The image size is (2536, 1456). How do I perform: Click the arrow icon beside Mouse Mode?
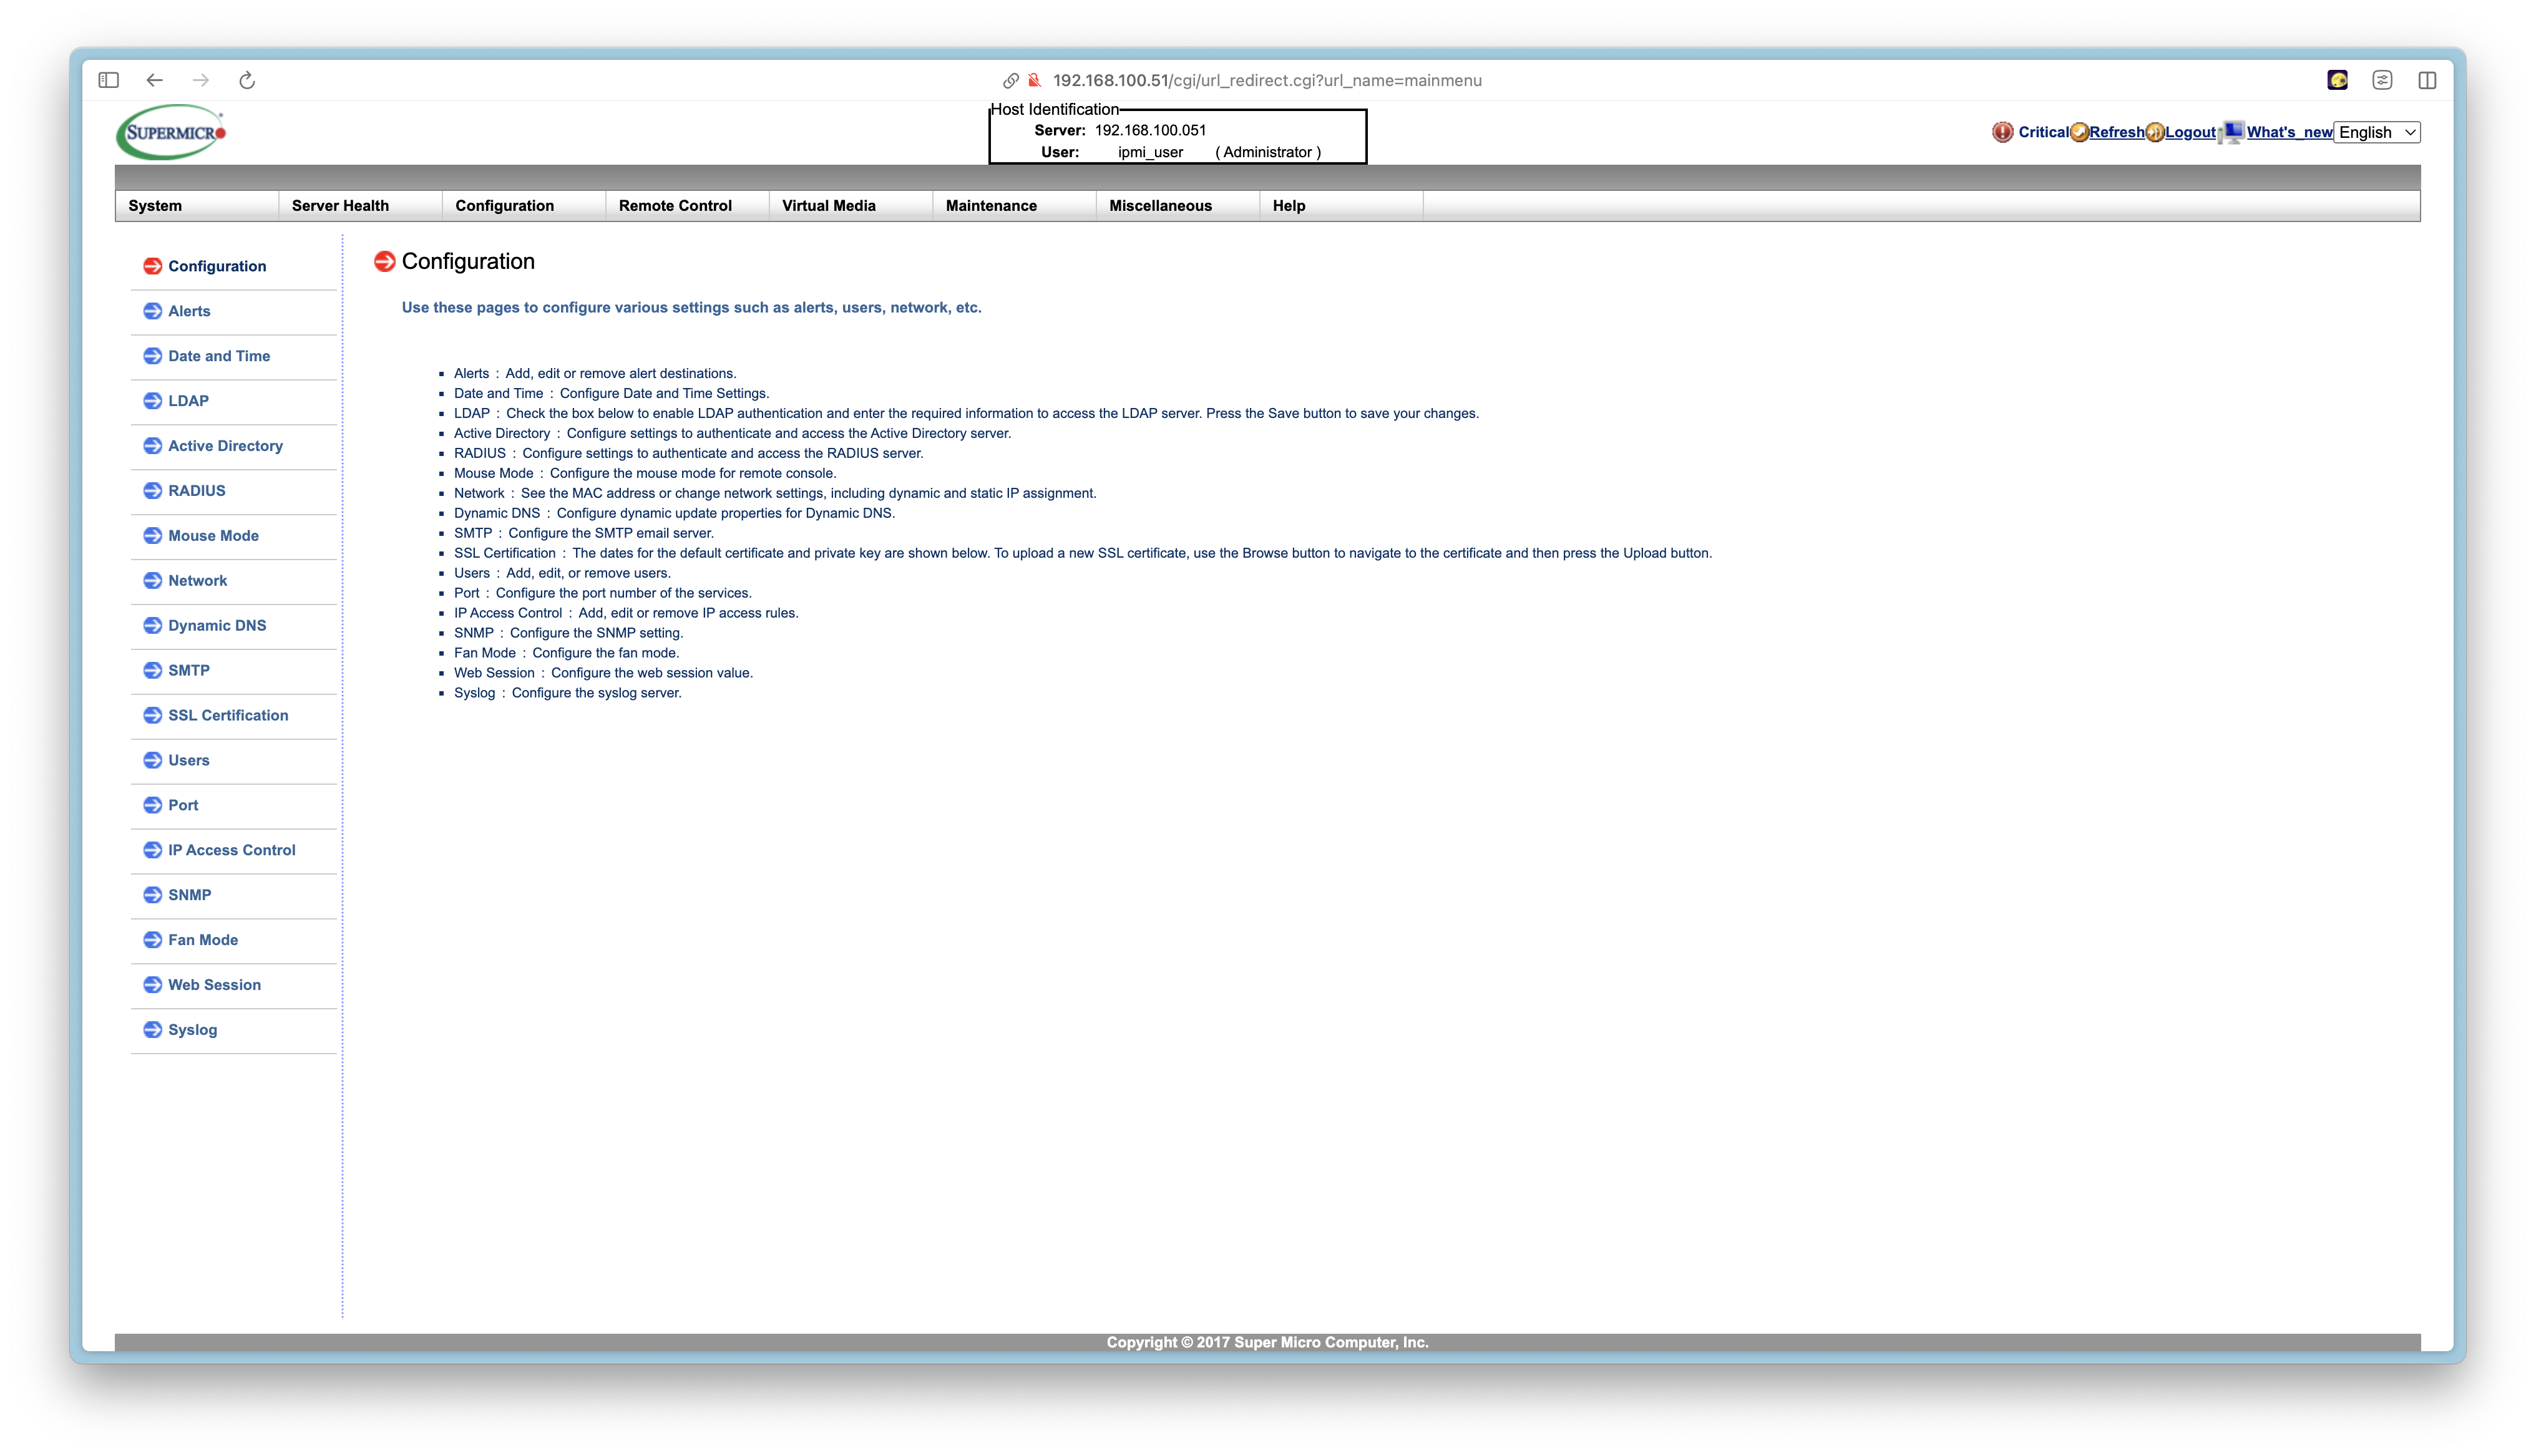coord(152,536)
